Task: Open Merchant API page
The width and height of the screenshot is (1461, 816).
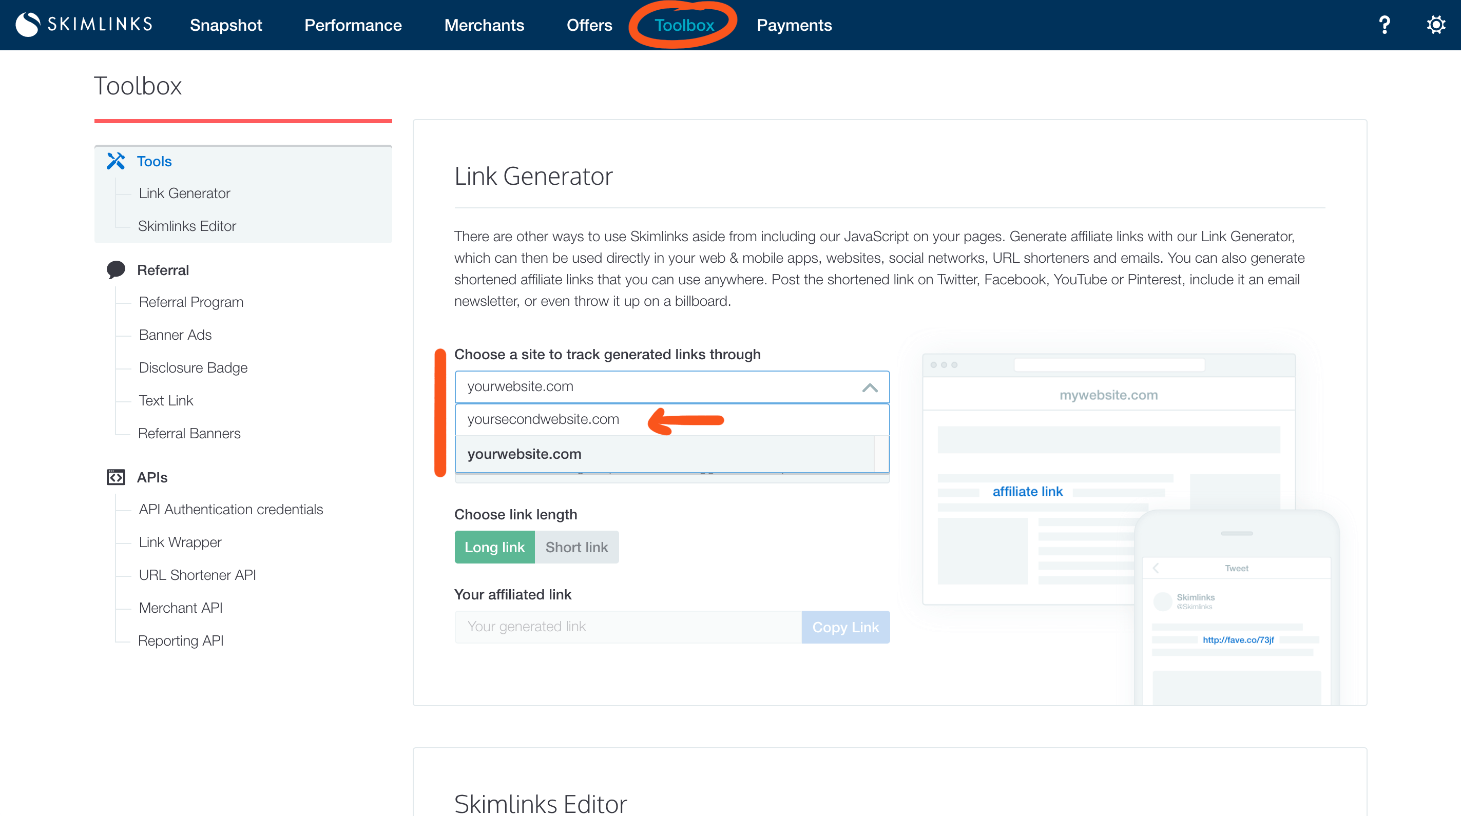Action: [x=180, y=609]
